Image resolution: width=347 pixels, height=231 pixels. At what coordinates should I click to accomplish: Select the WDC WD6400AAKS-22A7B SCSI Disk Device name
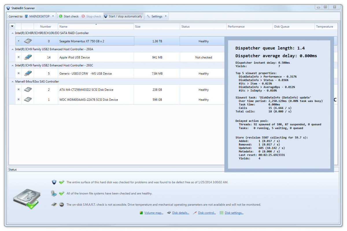click(x=88, y=100)
